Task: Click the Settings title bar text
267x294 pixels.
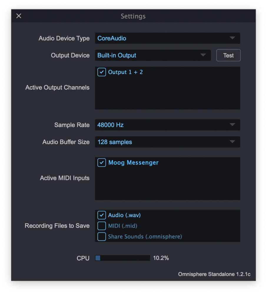Action: [133, 16]
